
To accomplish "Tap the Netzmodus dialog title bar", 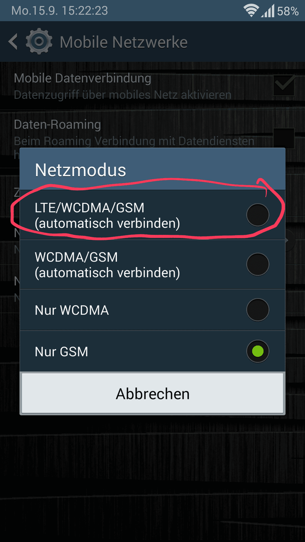I will (152, 170).
